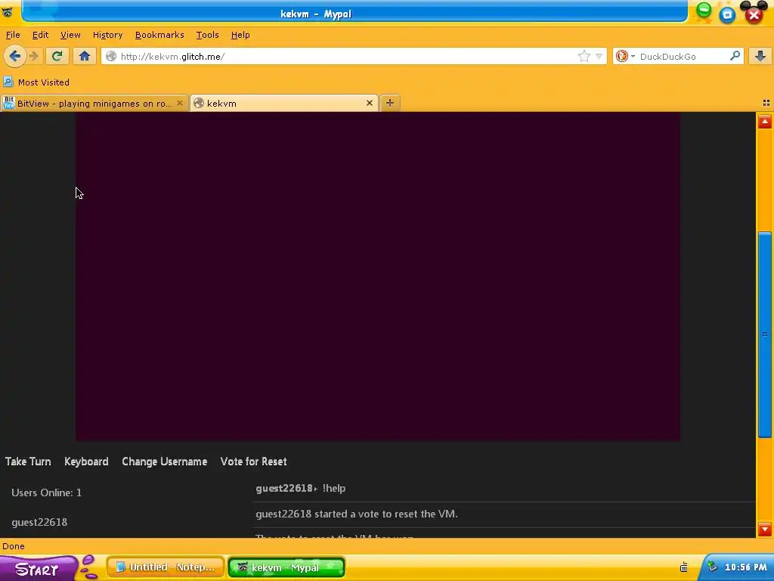Click the site identity globe icon
The image size is (774, 581).
[x=112, y=56]
